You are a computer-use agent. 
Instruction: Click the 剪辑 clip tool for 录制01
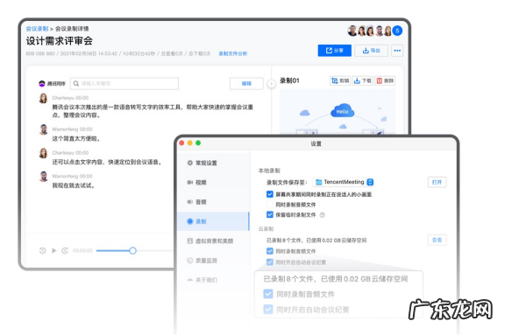pyautogui.click(x=340, y=80)
